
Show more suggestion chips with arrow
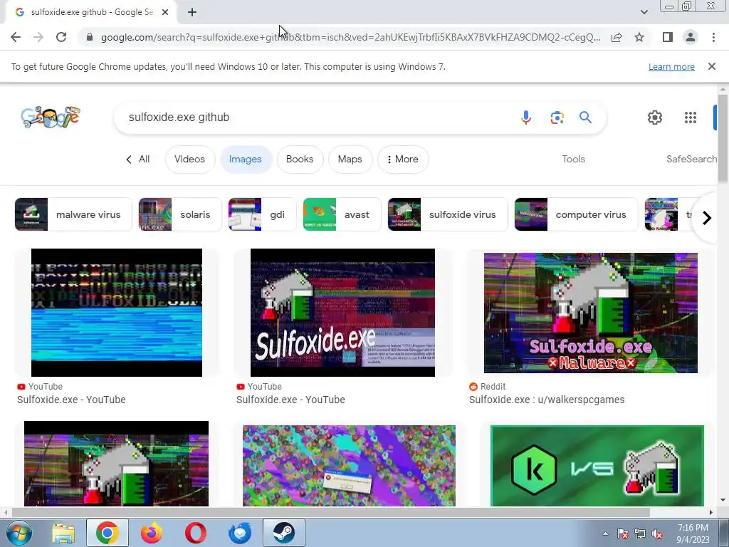coord(707,218)
